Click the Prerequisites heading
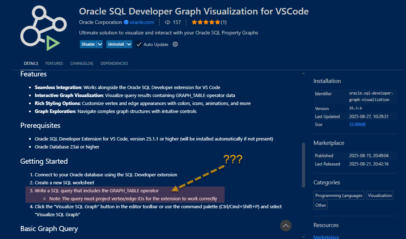 point(40,125)
